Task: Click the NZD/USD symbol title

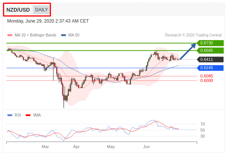Action: pyautogui.click(x=18, y=10)
